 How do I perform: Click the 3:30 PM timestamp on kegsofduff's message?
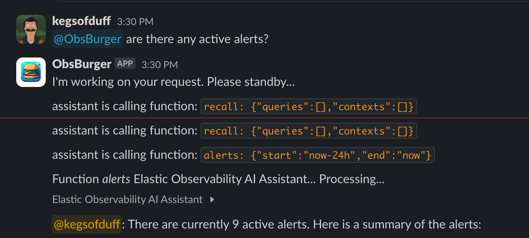[x=135, y=21]
